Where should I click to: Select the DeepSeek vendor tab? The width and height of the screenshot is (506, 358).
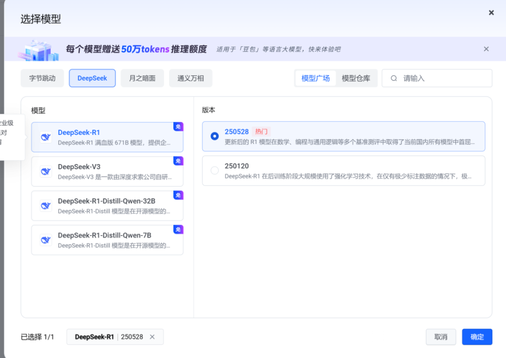[x=92, y=78]
